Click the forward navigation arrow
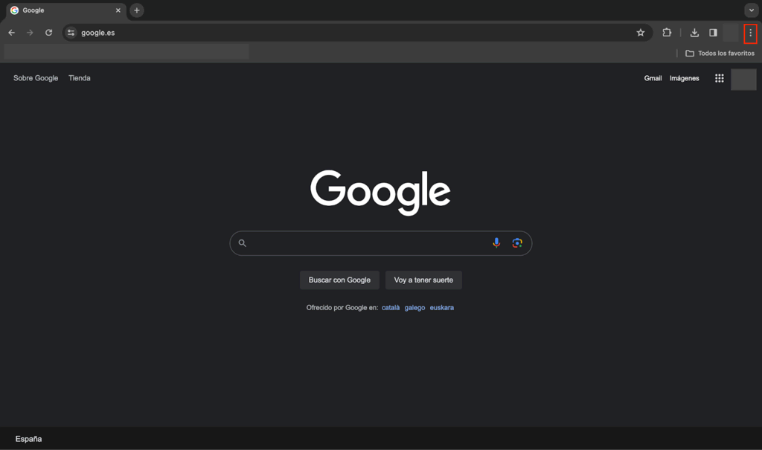The height and width of the screenshot is (450, 762). coord(30,33)
